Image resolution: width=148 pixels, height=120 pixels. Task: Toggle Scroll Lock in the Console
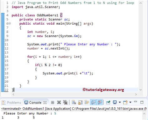point(80,103)
